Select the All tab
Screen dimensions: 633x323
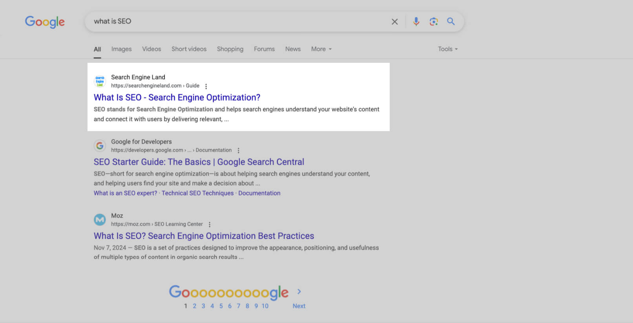(97, 49)
